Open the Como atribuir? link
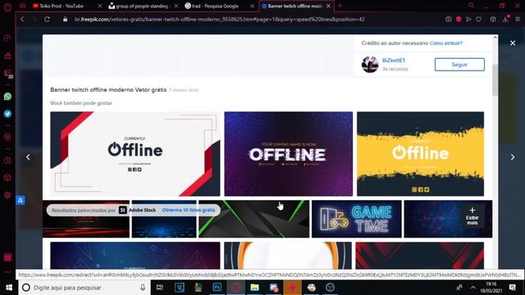This screenshot has height=295, width=525. point(445,43)
